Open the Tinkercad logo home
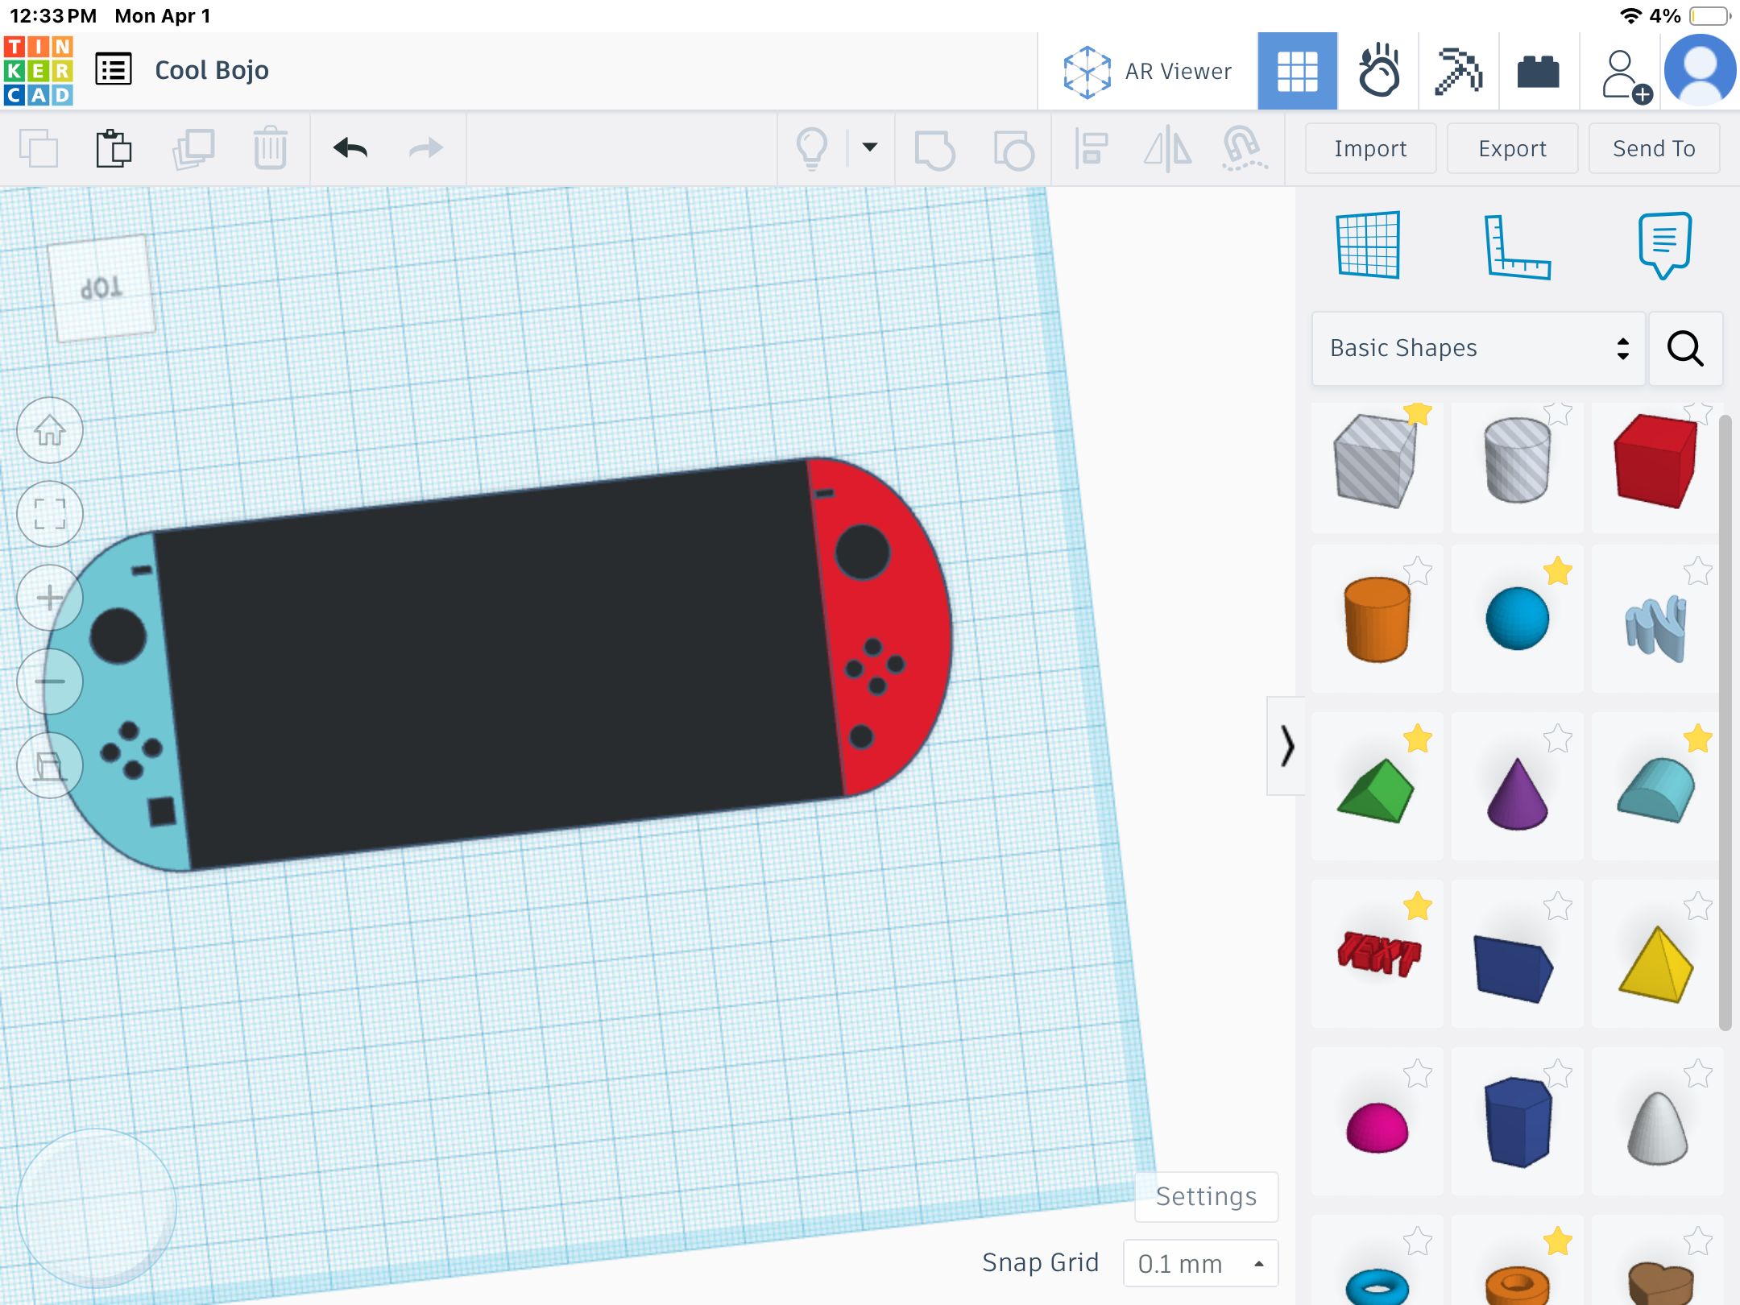 click(39, 71)
